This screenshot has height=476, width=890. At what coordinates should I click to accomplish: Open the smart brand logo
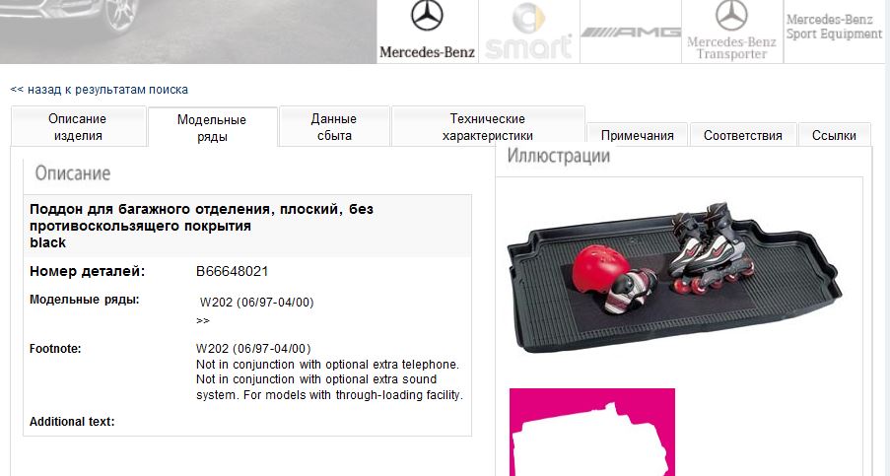[x=529, y=32]
